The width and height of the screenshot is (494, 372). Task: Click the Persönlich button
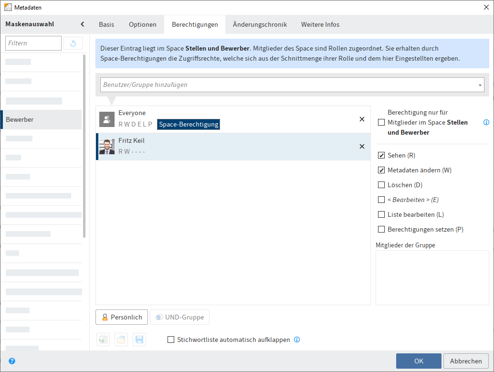coord(121,317)
